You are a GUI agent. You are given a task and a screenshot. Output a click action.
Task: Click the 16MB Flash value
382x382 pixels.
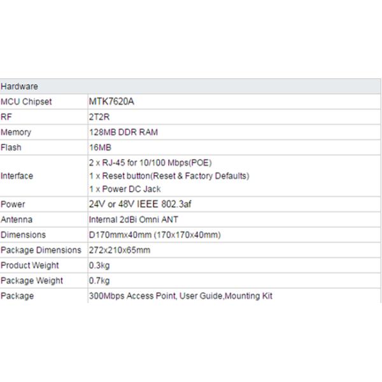coord(99,148)
